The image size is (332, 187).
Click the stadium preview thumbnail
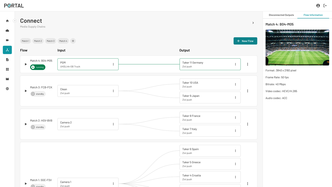click(x=297, y=47)
